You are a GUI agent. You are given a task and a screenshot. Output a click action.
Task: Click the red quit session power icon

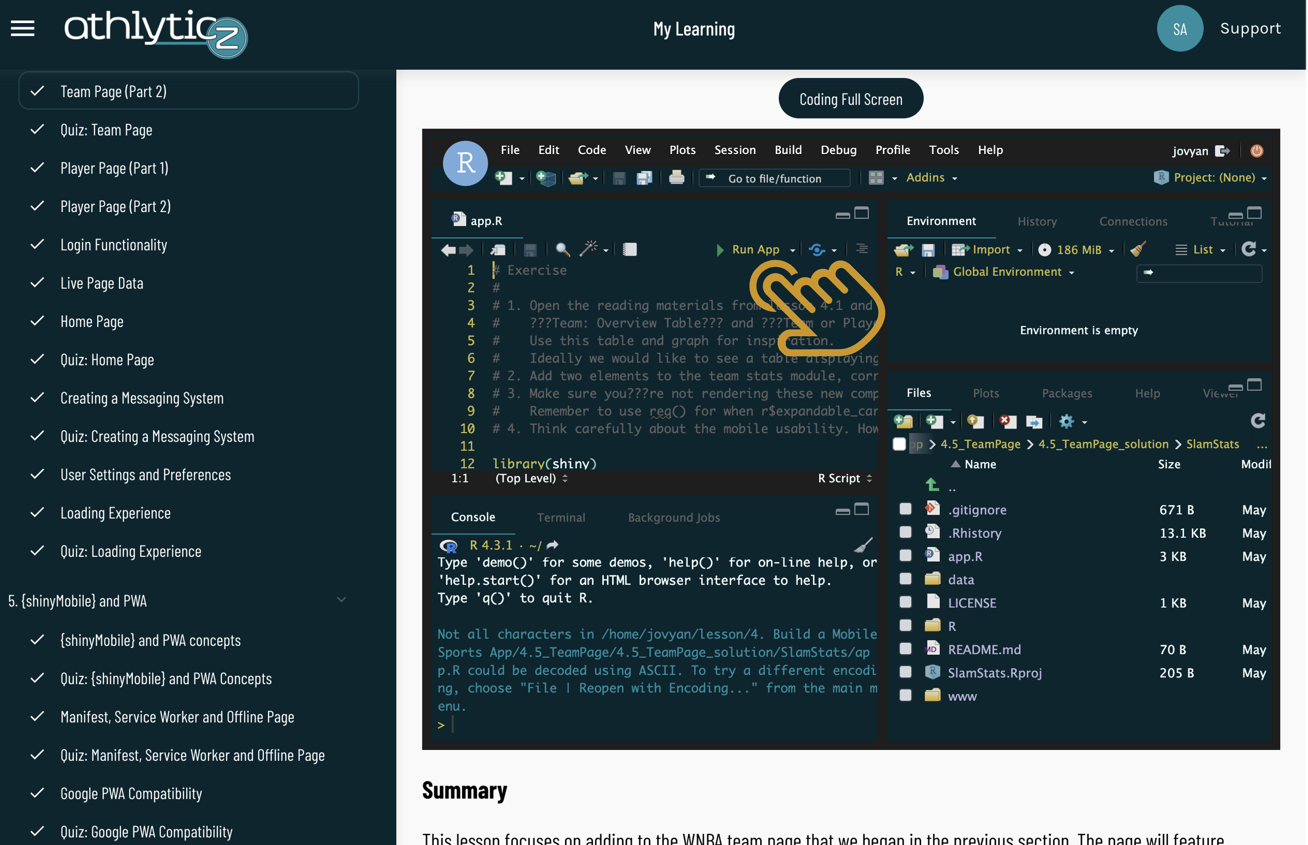point(1257,151)
